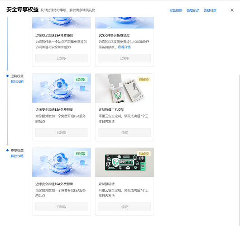The width and height of the screenshot is (240, 226).
Task: Select the 尊享权益 tier label
Action: coord(17,151)
